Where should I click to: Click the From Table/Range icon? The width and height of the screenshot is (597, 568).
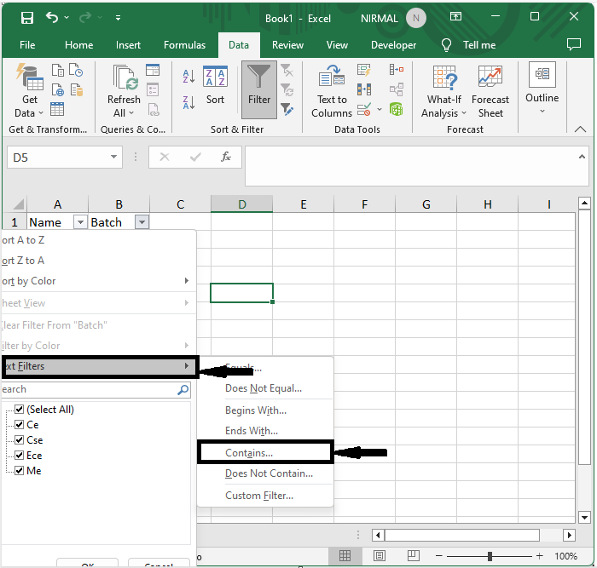[x=57, y=110]
